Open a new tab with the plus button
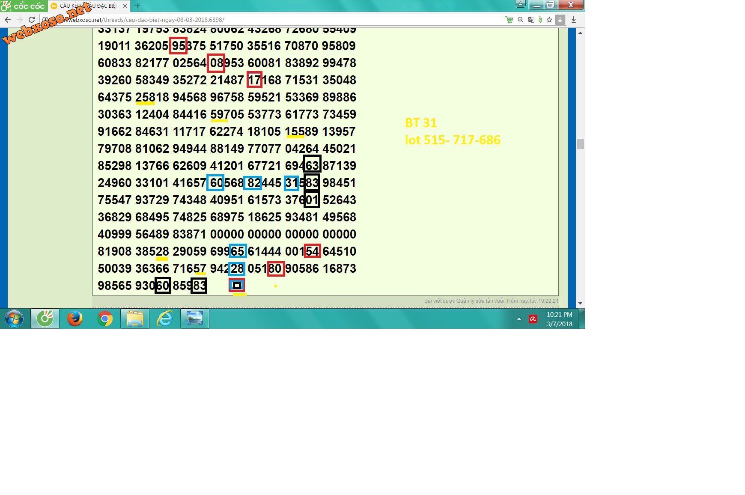This screenshot has width=745, height=495. tap(137, 6)
